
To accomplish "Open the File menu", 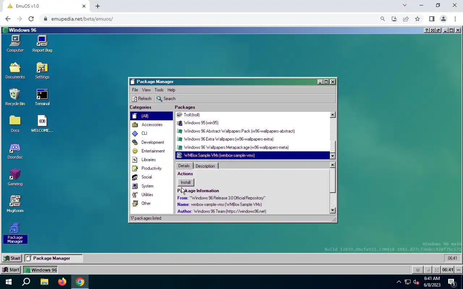I will (135, 90).
